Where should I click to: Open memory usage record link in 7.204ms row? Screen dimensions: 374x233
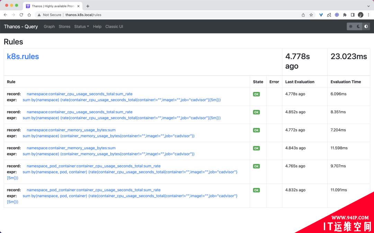coord(71,130)
